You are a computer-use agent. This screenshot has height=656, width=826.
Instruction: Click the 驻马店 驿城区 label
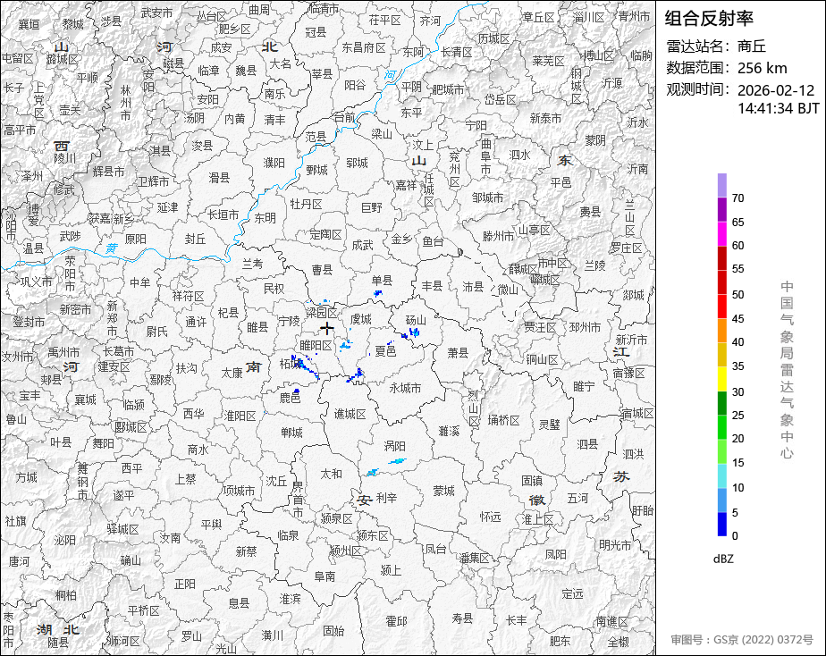click(122, 529)
